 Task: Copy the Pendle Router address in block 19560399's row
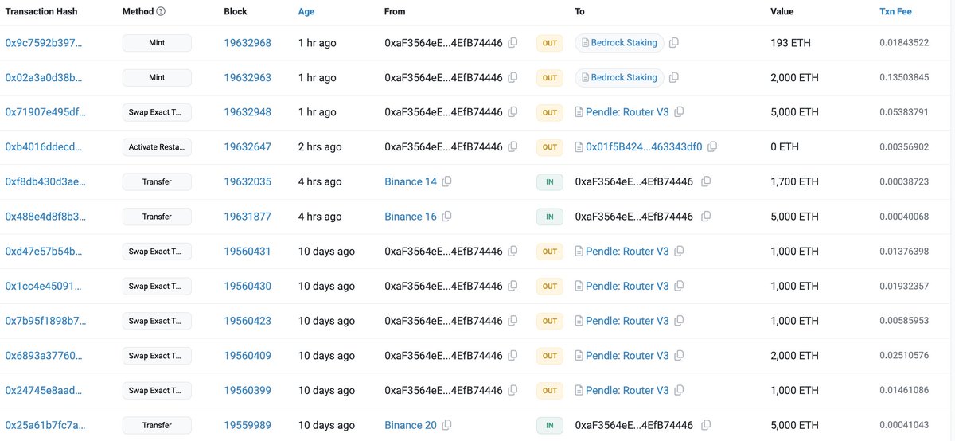coord(679,390)
